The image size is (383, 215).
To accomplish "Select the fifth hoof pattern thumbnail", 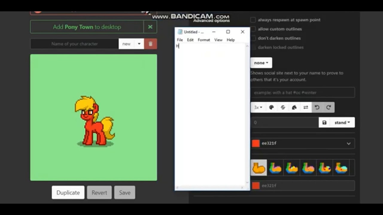I will point(325,168).
